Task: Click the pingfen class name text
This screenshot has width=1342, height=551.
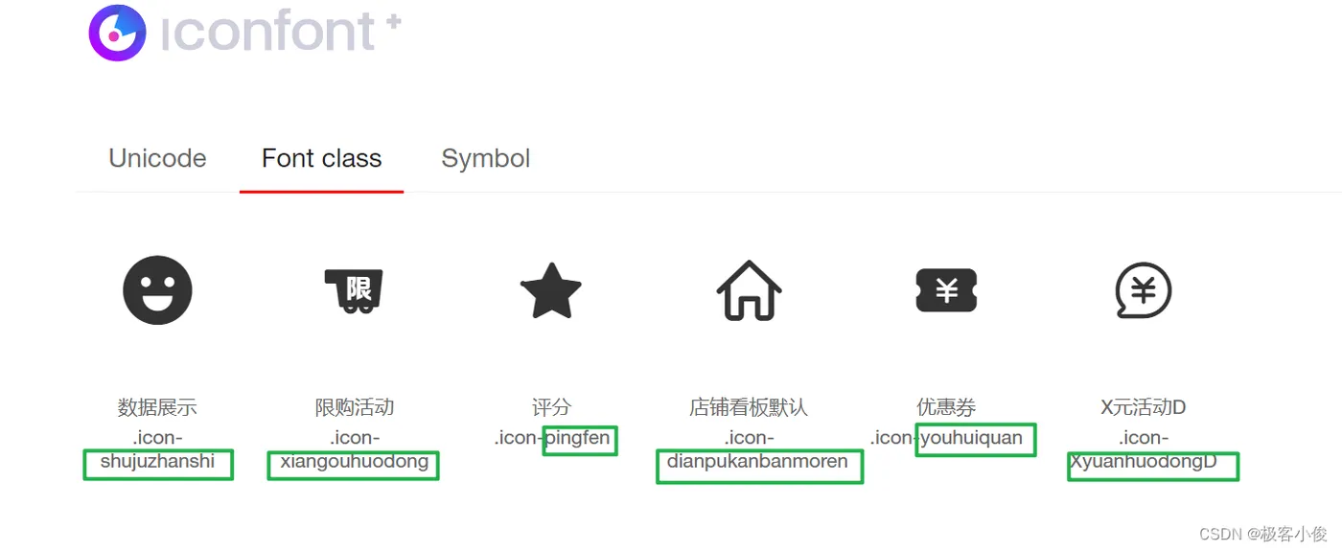Action: (x=578, y=440)
